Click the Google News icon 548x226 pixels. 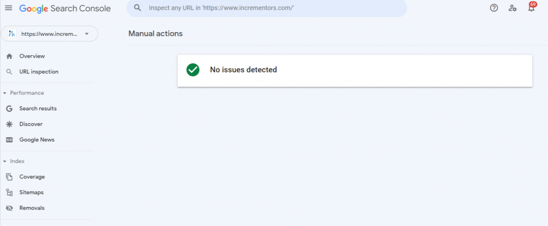point(10,140)
